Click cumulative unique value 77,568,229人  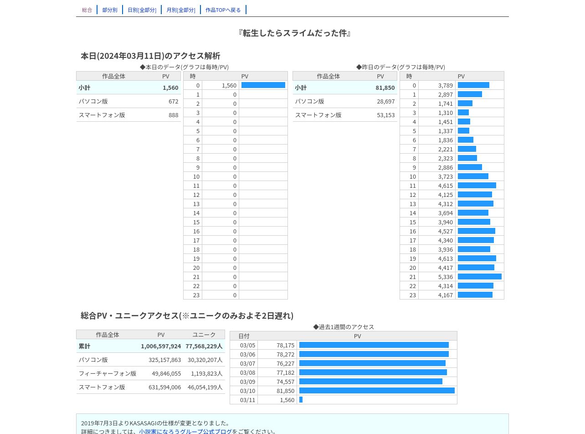point(204,346)
